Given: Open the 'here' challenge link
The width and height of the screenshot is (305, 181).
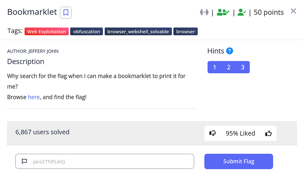Looking at the screenshot, I should tap(34, 97).
